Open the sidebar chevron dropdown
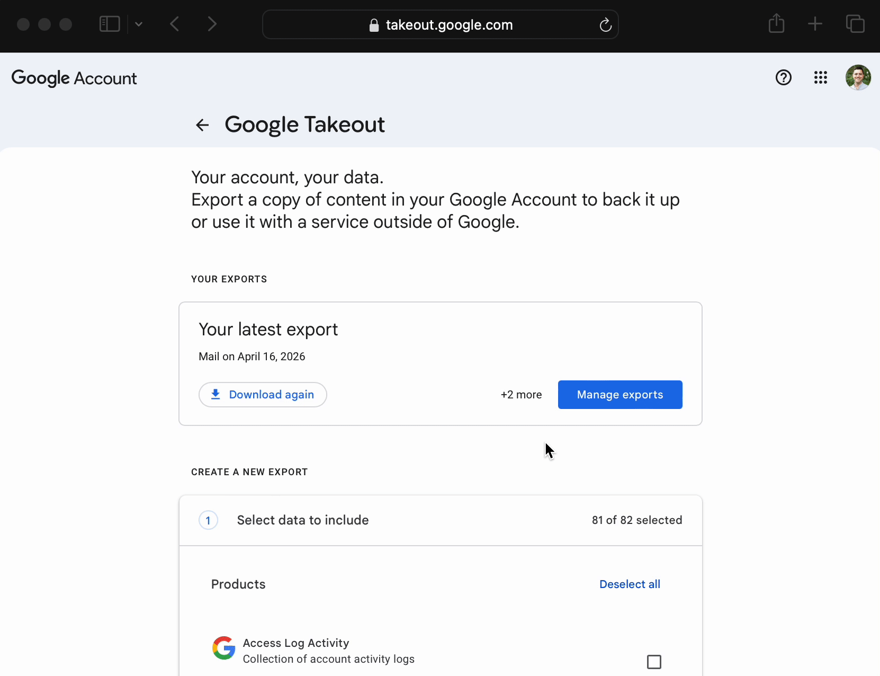This screenshot has width=880, height=676. coord(139,24)
